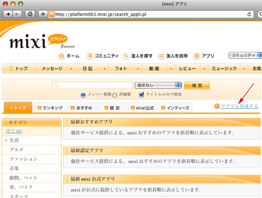Select the グルメ category row
The image size is (262, 198).
(31, 150)
